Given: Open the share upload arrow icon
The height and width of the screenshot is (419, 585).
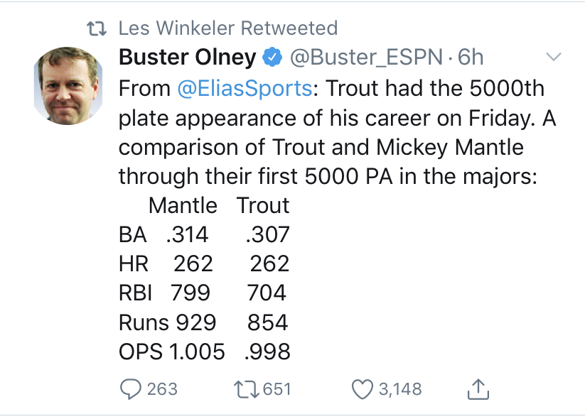Looking at the screenshot, I should (x=478, y=389).
